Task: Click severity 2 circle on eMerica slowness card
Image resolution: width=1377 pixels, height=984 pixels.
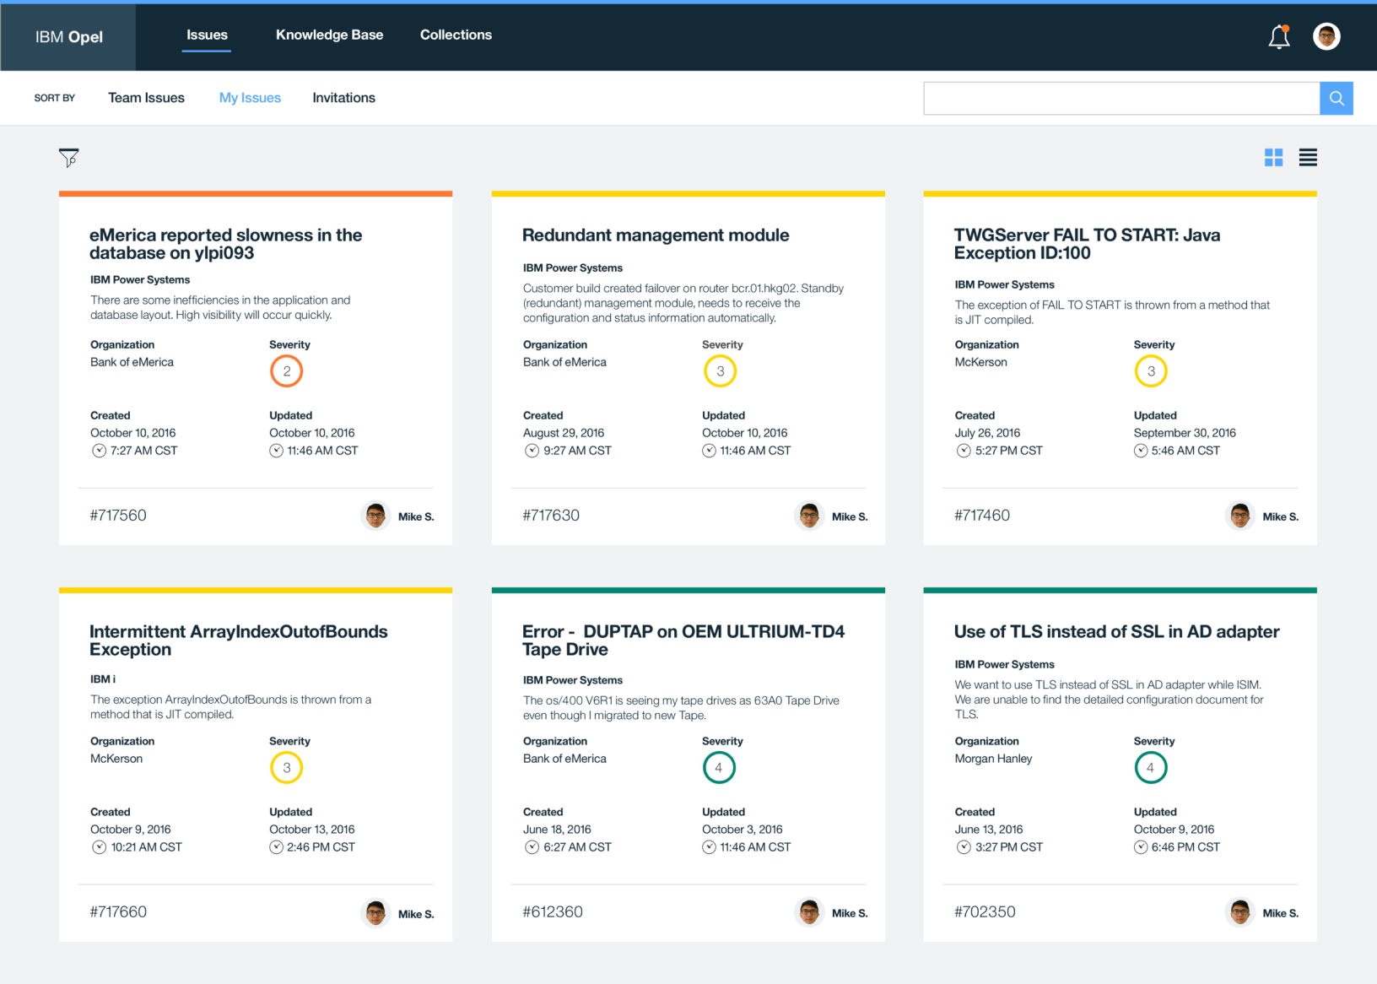Action: pyautogui.click(x=287, y=371)
